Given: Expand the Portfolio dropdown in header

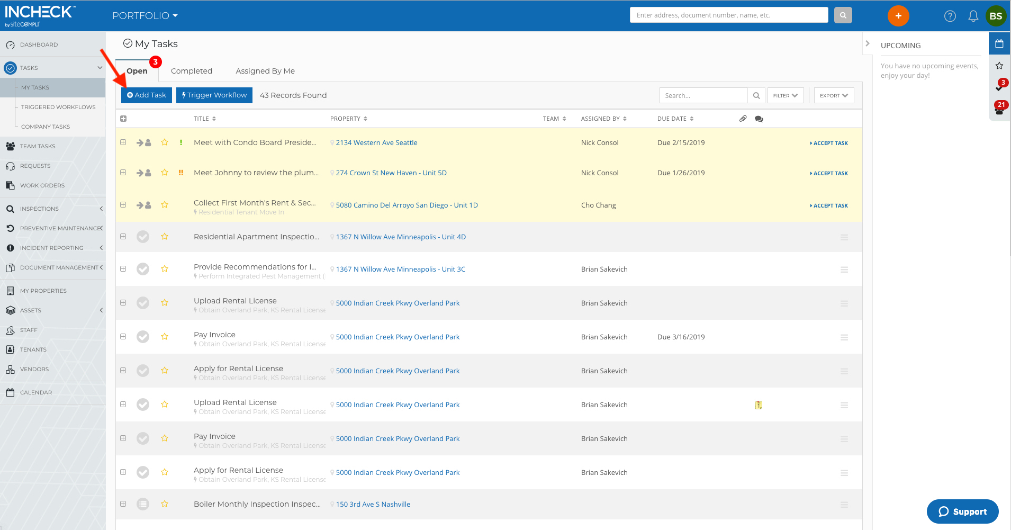Looking at the screenshot, I should click(145, 16).
